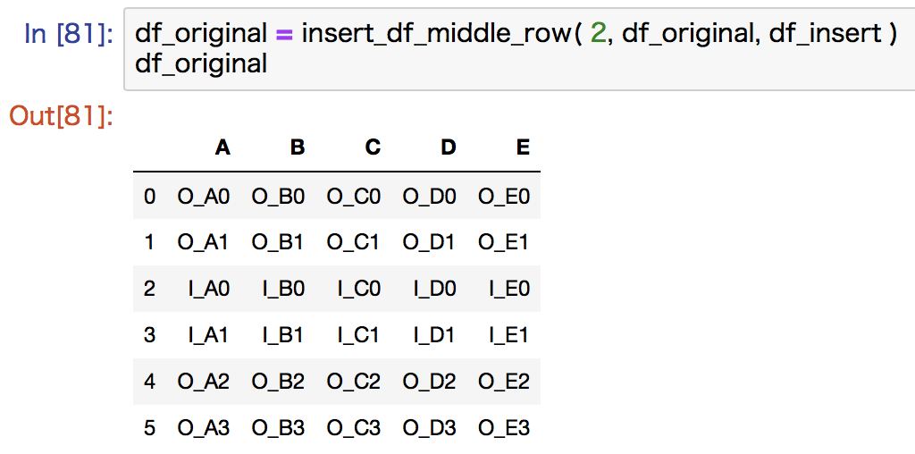Click cell I_D1 in row 3

point(433,335)
